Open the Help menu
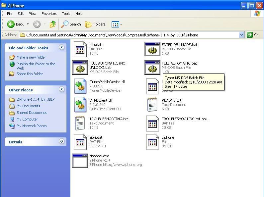 click(79, 14)
